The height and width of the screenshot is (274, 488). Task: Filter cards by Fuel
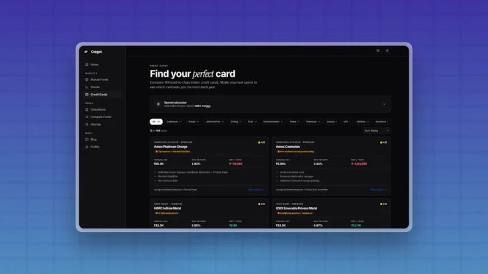tap(253, 122)
